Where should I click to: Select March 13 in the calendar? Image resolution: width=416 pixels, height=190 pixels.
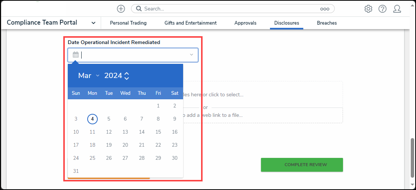pos(125,132)
